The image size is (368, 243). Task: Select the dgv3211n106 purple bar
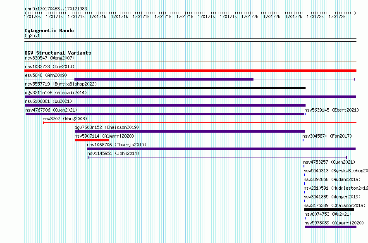pyautogui.click(x=190, y=97)
